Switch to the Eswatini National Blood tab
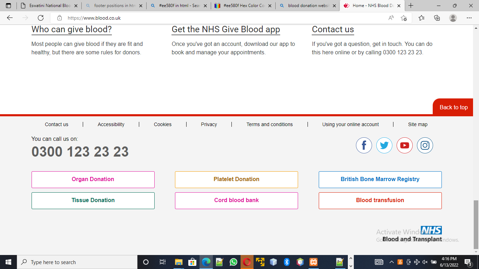Viewport: 479px width, 269px height. tap(49, 6)
